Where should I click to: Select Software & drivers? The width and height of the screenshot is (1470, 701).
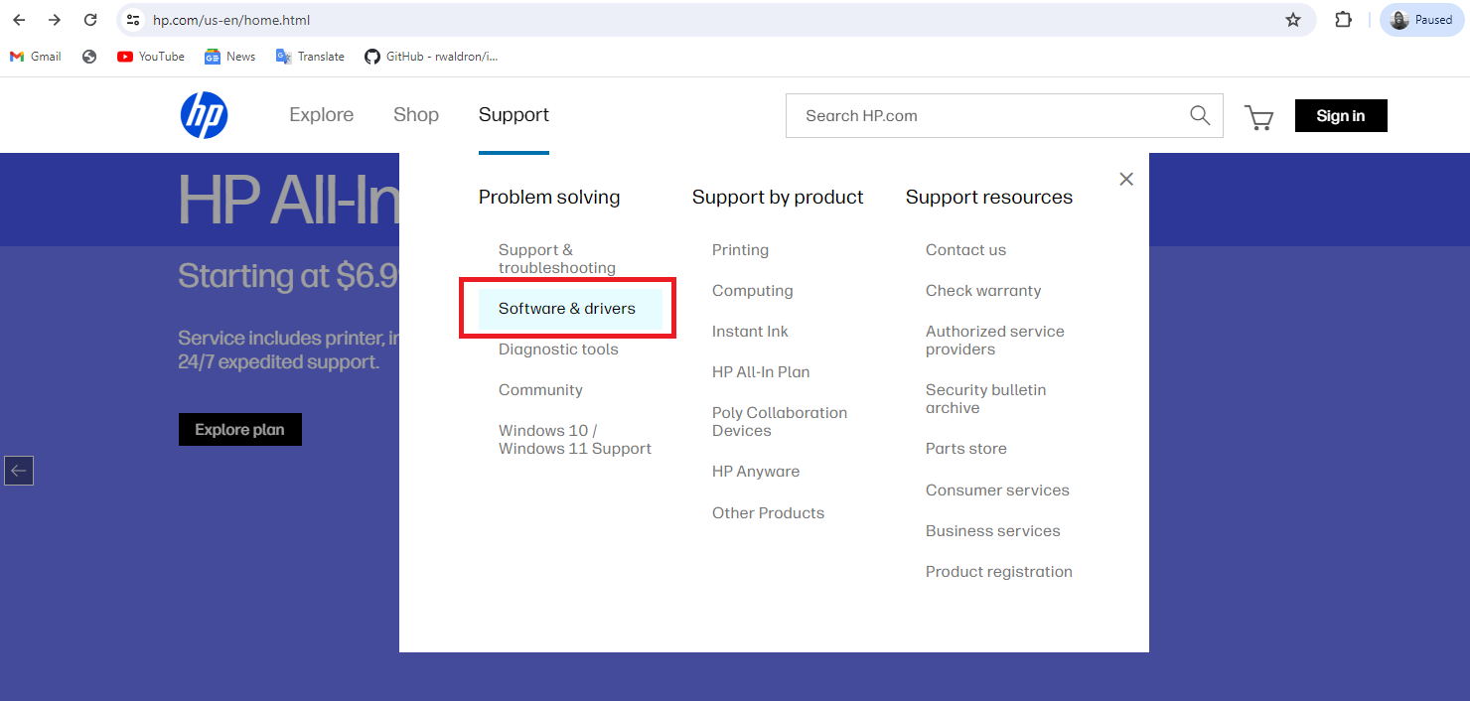click(567, 309)
